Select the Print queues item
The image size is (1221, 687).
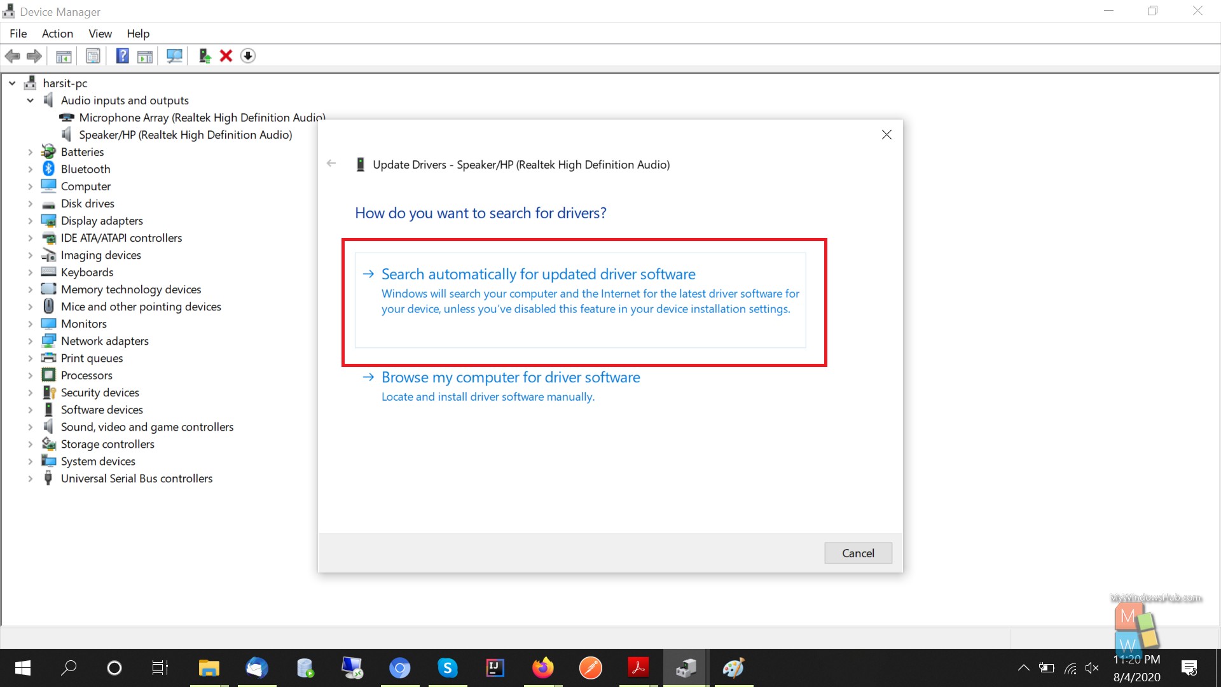(x=92, y=358)
